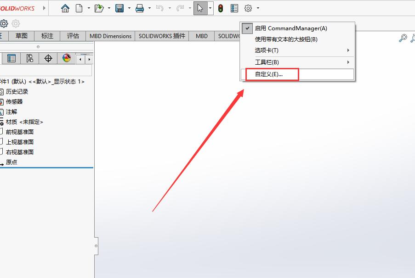Select 自定义(E)... from the context menu
This screenshot has height=278, width=415.
[x=269, y=74]
